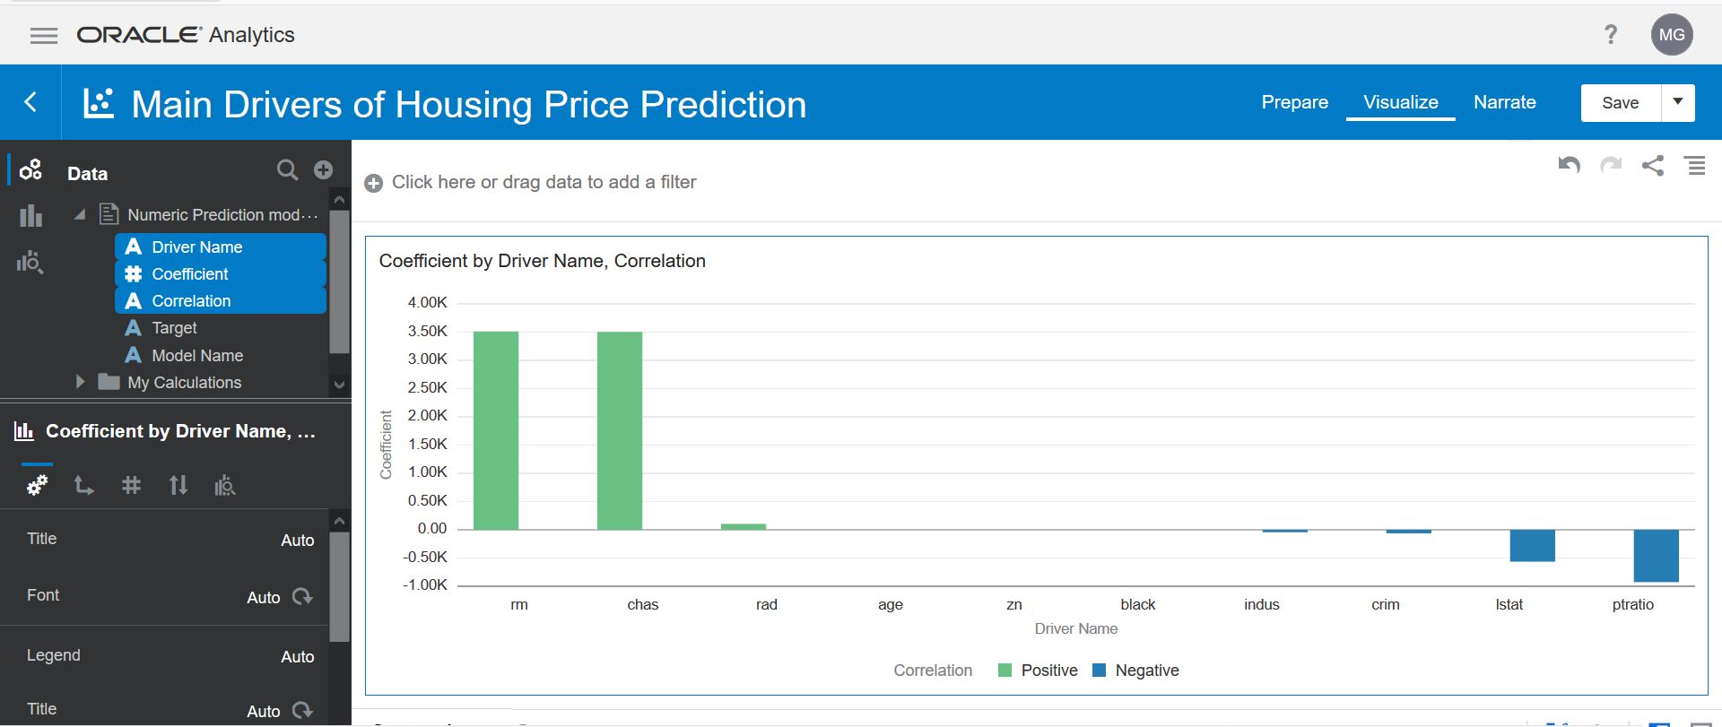Open the canvas hamburger menu on the right
Image resolution: width=1722 pixels, height=727 pixels.
point(1695,166)
